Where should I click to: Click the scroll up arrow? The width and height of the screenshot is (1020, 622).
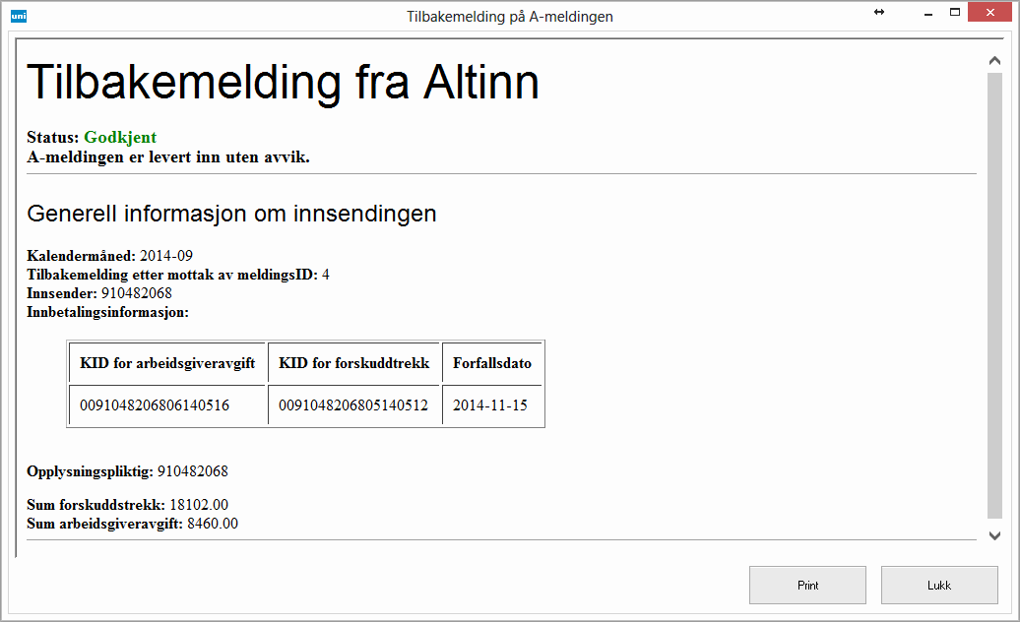(994, 61)
